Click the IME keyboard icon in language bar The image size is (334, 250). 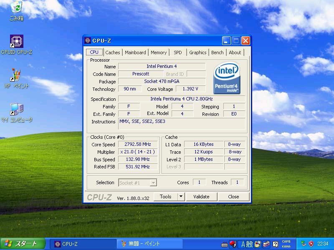(x=225, y=244)
